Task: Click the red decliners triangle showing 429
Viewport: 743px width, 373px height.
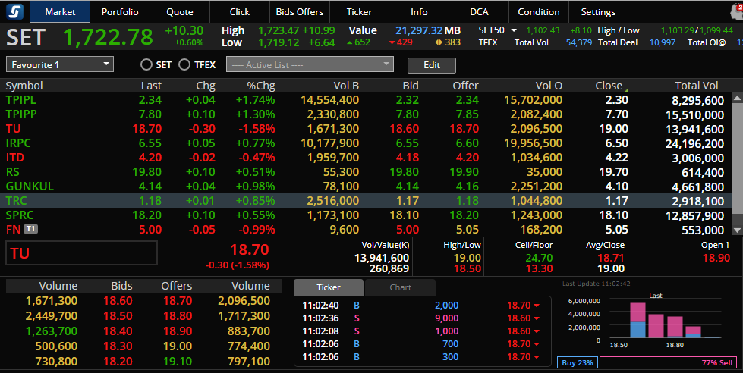Action: click(392, 42)
